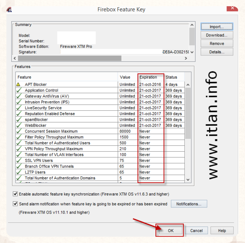This screenshot has width=245, height=243.
Task: Select the Reputation Enabled Defense row
Action: [50, 114]
